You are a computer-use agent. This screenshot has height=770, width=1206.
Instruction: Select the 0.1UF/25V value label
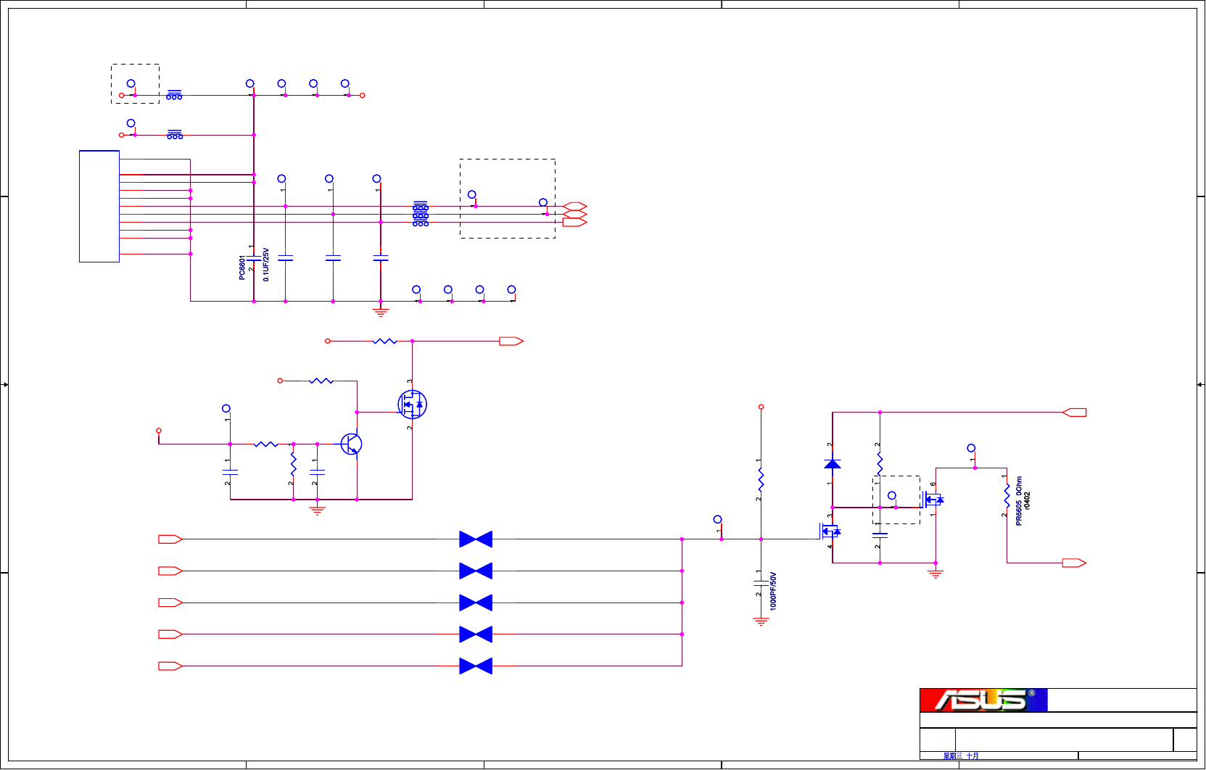(266, 265)
